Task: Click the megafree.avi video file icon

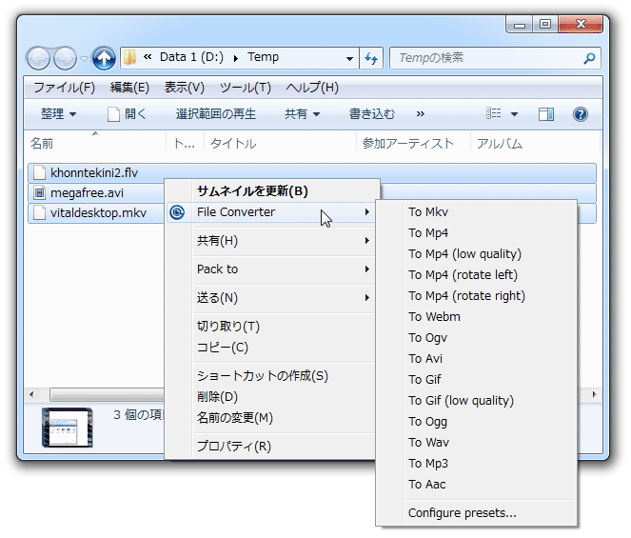Action: click(x=39, y=193)
